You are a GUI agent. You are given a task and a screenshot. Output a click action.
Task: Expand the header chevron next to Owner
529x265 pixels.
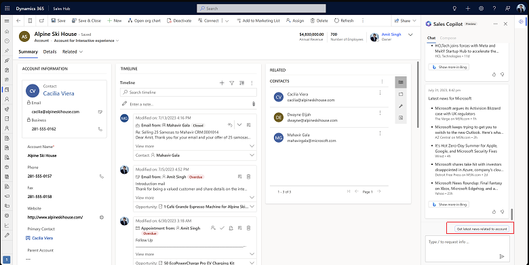pos(410,34)
